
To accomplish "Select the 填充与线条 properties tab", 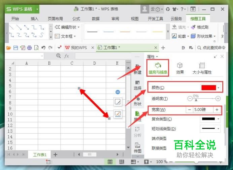I will [158, 68].
